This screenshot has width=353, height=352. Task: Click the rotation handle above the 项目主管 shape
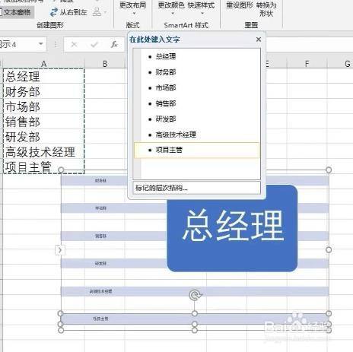(x=195, y=295)
